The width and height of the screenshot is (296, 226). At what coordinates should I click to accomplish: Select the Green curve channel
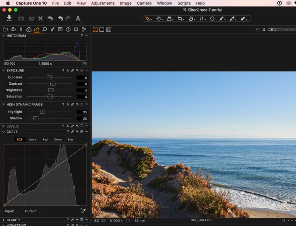[x=58, y=139]
